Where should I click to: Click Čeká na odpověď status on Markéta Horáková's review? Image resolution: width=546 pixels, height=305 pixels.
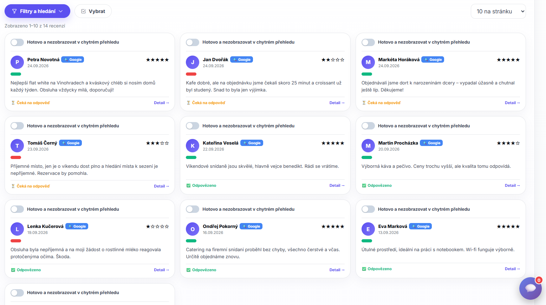(381, 103)
